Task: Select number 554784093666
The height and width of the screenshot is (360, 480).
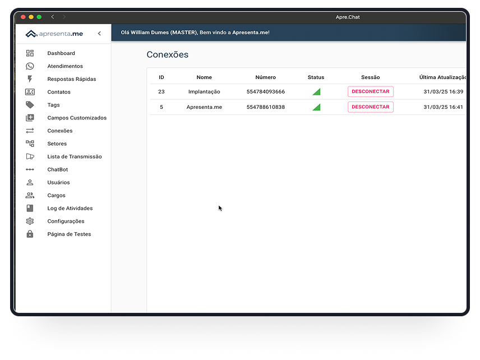Action: point(266,91)
